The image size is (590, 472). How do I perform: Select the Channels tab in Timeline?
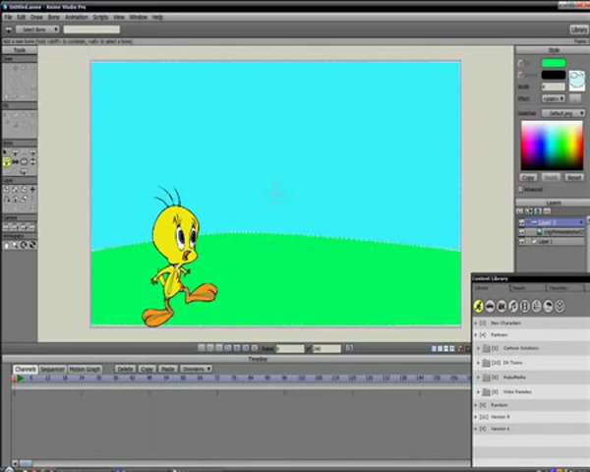(26, 370)
